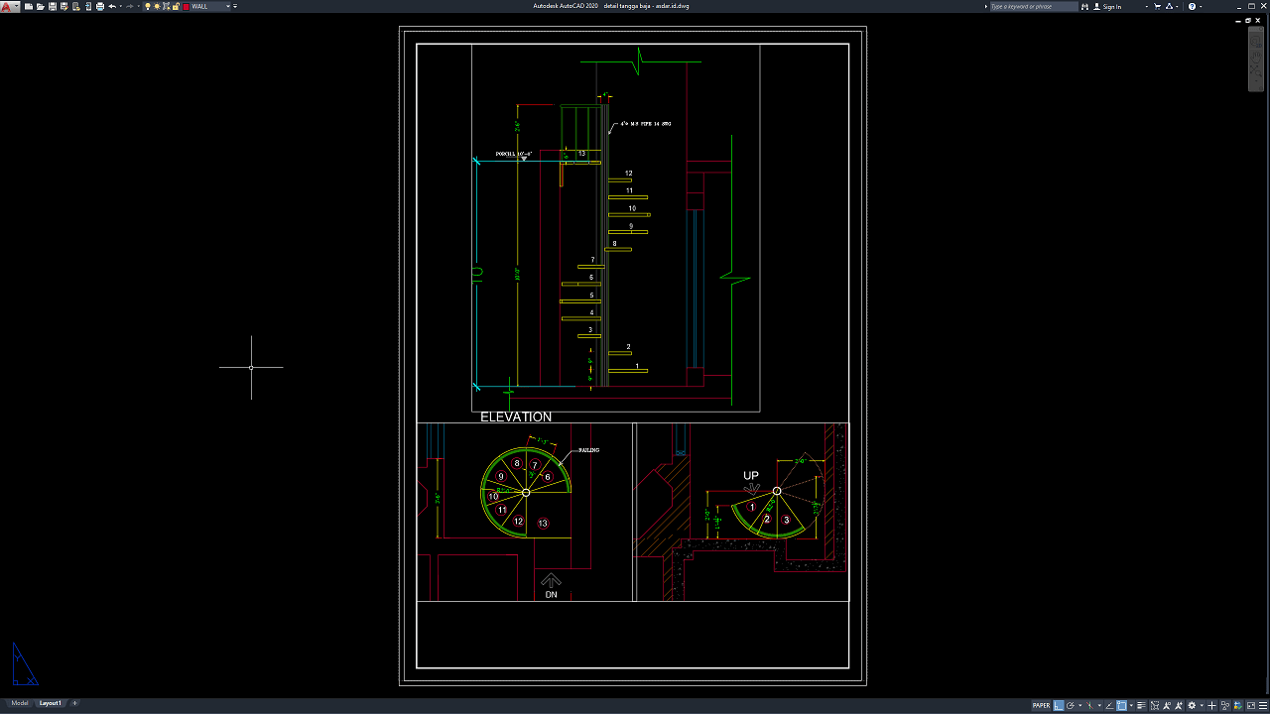The image size is (1270, 714).
Task: Expand the Help dropdown arrow
Action: (1202, 6)
